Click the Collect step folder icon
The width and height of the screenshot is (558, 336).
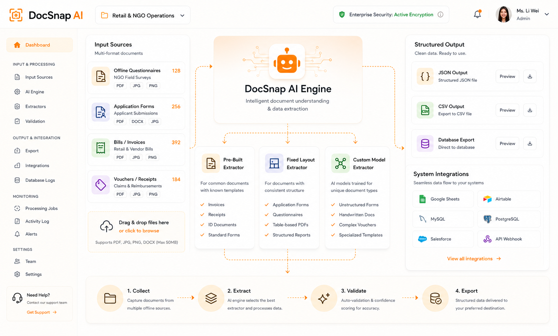[110, 298]
